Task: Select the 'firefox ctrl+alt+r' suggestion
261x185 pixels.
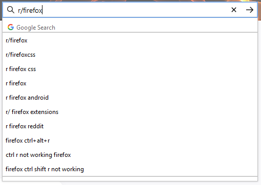Action: click(x=130, y=141)
